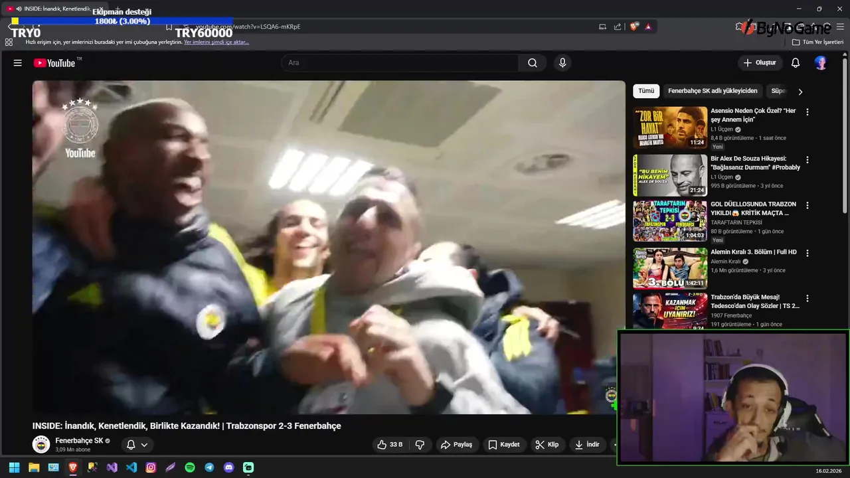This screenshot has height=478, width=850.
Task: Open Brave Shields lion icon in address bar
Action: click(634, 27)
